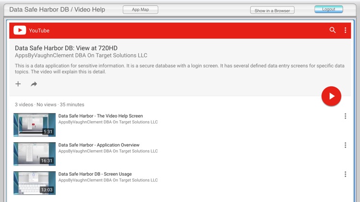
Task: Add playlist with the plus icon
Action: [18, 84]
